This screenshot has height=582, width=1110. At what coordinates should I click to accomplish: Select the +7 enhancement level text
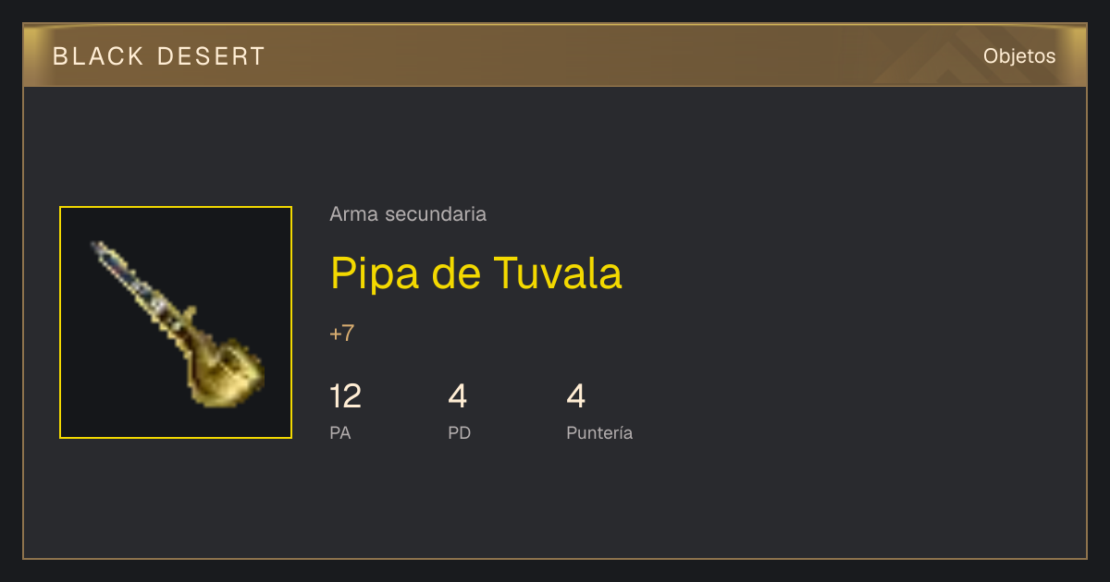(x=342, y=333)
